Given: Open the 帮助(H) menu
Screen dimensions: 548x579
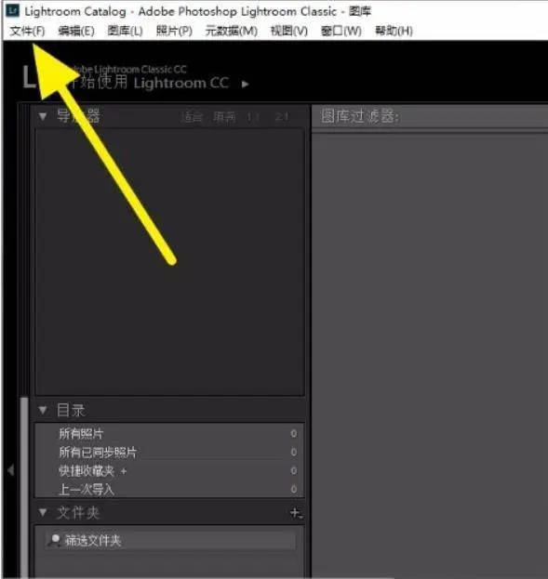Looking at the screenshot, I should pos(394,31).
